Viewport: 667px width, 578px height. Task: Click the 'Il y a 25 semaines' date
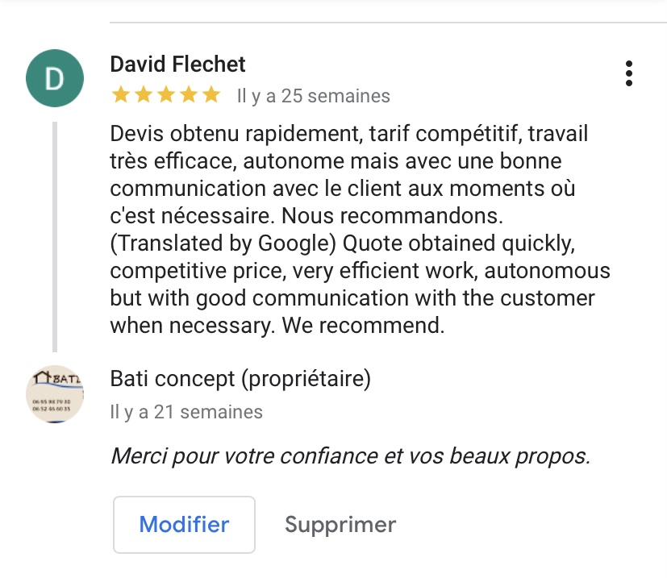click(314, 96)
